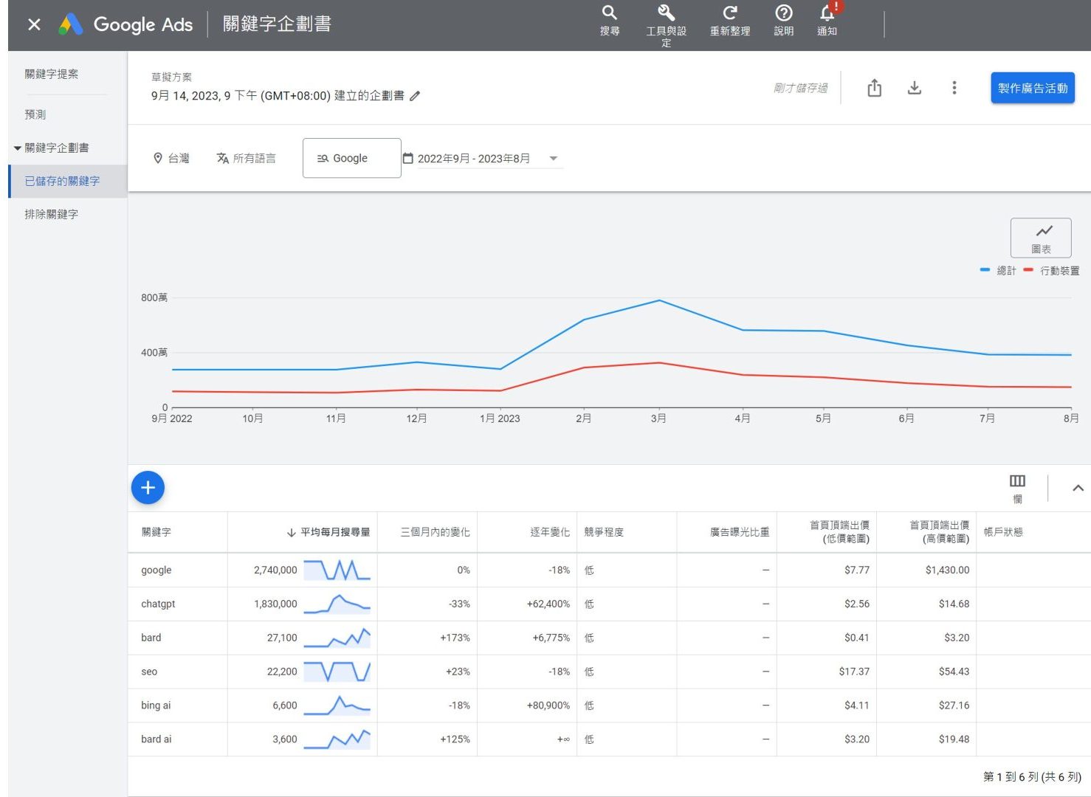Download the keyword plan
This screenshot has width=1091, height=797.
coord(914,89)
